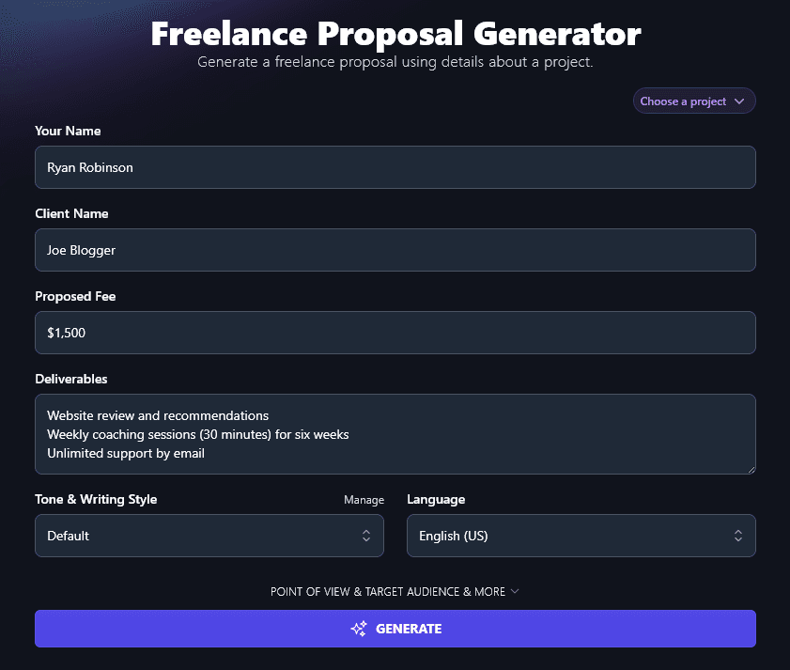The image size is (790, 670).
Task: Change the Language from English (US)
Action: click(581, 536)
